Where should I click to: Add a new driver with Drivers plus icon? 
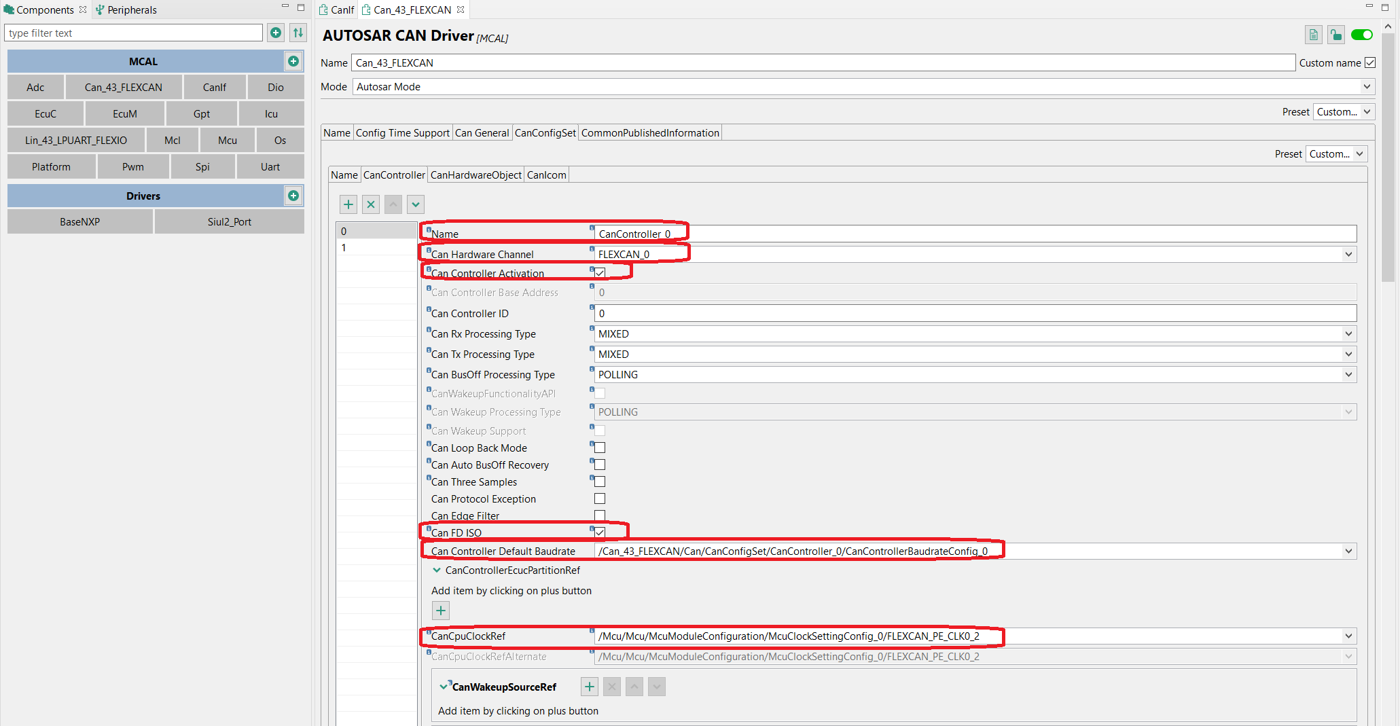pyautogui.click(x=293, y=196)
